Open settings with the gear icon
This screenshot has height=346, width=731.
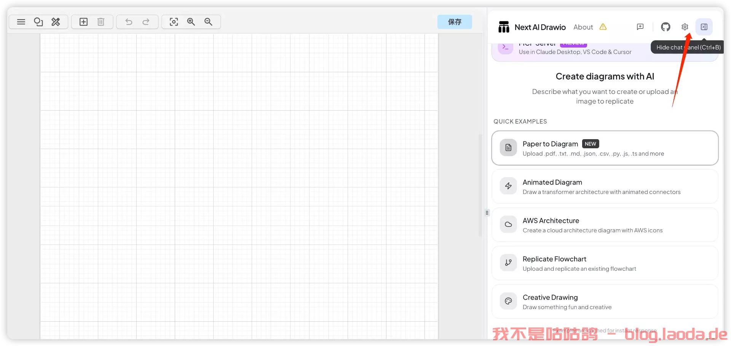pos(685,27)
